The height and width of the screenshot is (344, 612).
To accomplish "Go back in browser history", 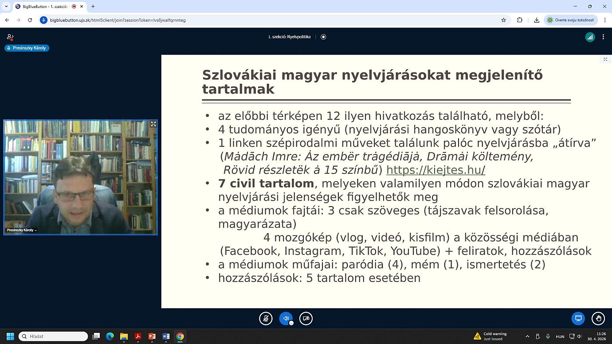I will (7, 20).
